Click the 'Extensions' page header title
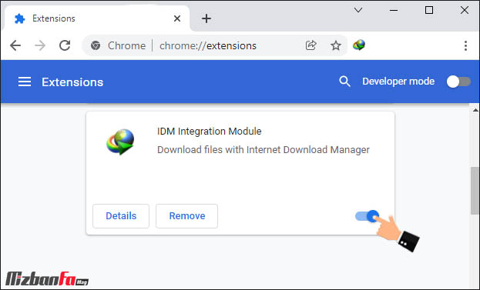The width and height of the screenshot is (480, 290). [72, 82]
